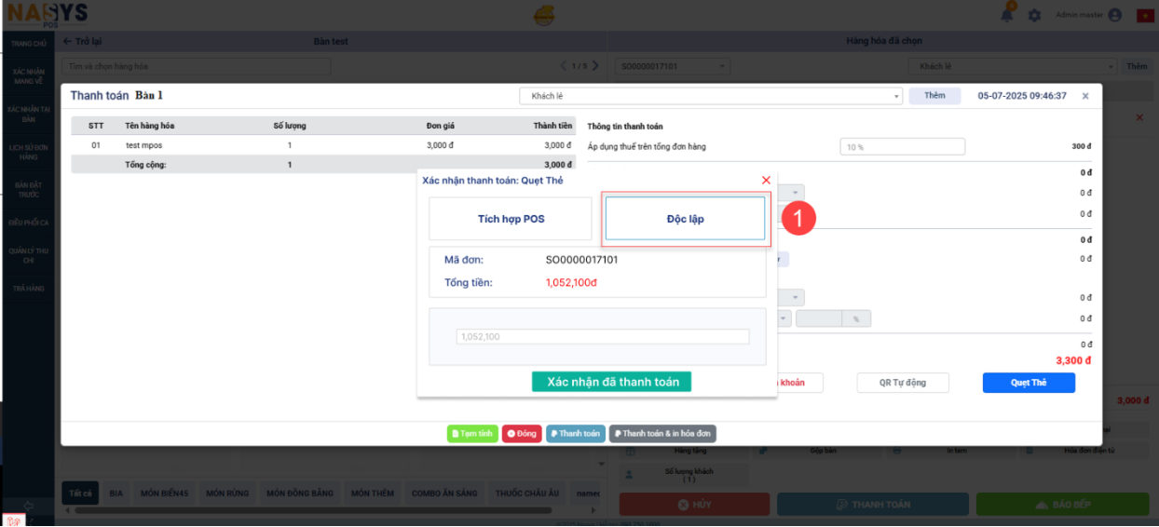This screenshot has width=1159, height=527.
Task: Click the notification bell icon
Action: 1007,15
